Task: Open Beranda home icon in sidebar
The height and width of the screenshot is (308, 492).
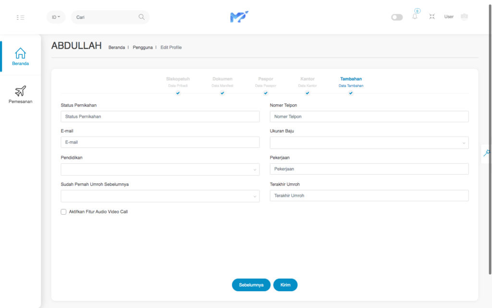Action: tap(21, 53)
